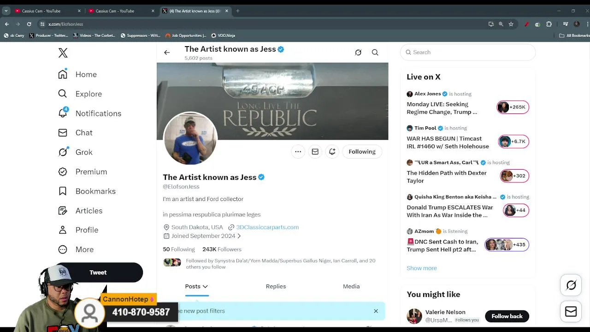The height and width of the screenshot is (332, 590).
Task: Click the X logo in the sidebar
Action: 63,53
